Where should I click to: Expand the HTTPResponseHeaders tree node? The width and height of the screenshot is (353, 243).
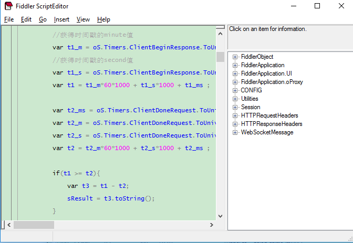[x=235, y=124]
